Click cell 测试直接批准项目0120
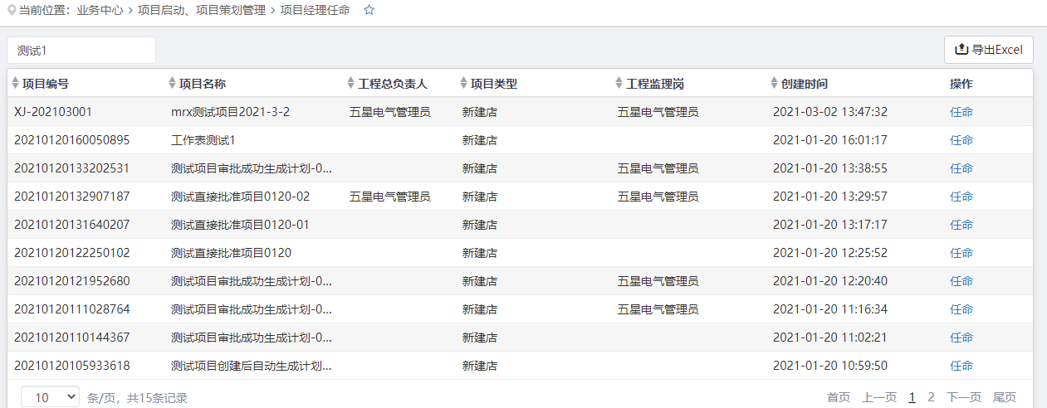The image size is (1047, 408). pos(231,253)
